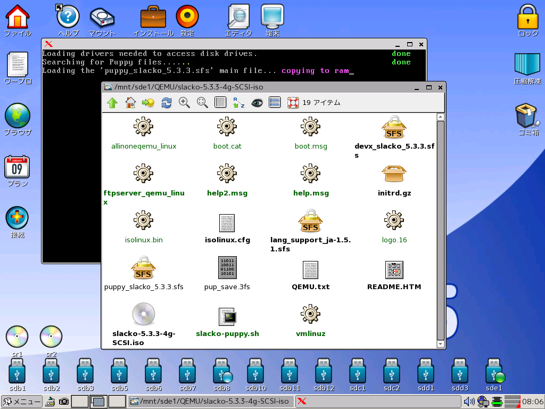Start the エディタ text editor
The width and height of the screenshot is (545, 409).
point(238,16)
